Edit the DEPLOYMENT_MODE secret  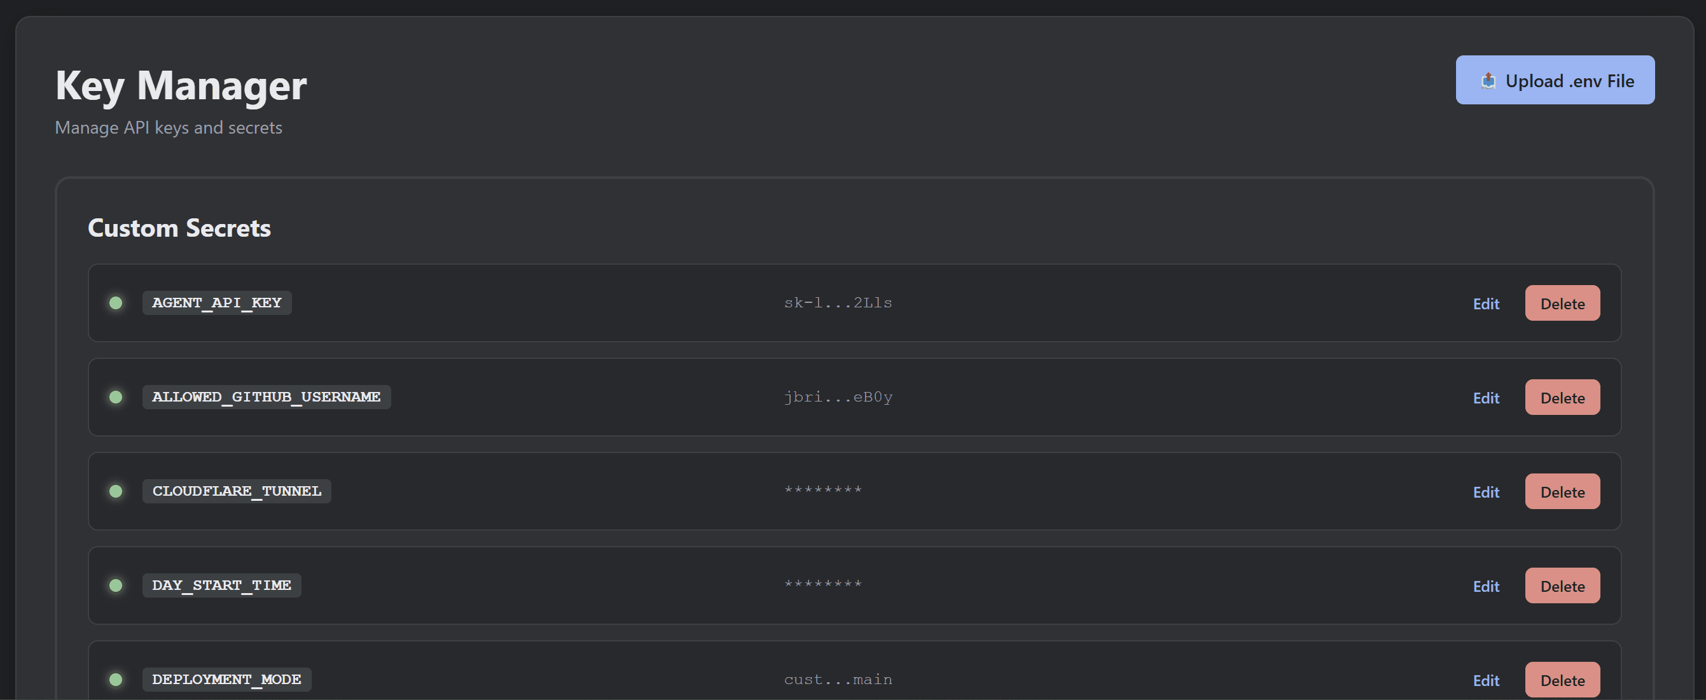tap(1486, 680)
